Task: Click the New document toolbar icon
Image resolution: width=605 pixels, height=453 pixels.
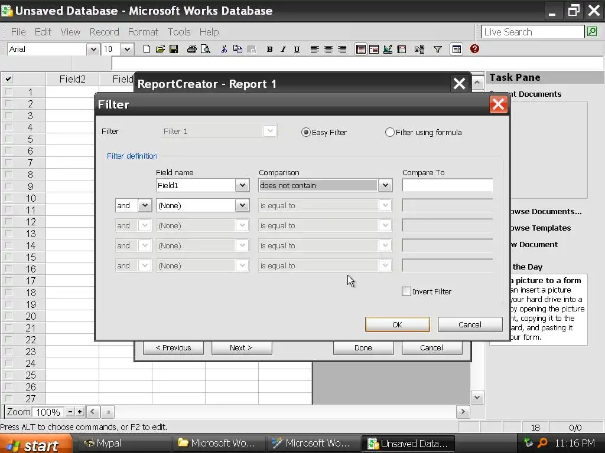Action: (147, 49)
